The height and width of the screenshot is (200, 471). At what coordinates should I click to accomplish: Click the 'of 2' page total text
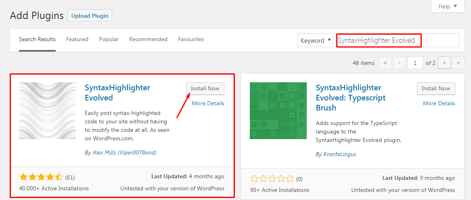[431, 63]
